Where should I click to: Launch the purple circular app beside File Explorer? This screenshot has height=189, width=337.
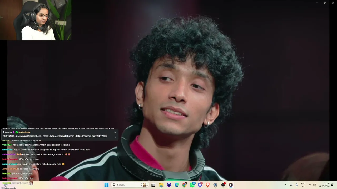click(169, 185)
